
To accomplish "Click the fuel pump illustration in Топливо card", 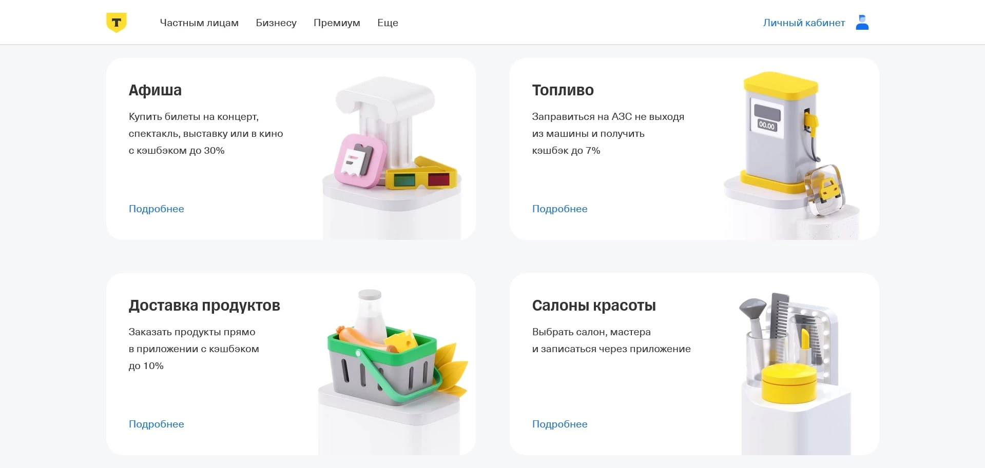I will coord(780,128).
